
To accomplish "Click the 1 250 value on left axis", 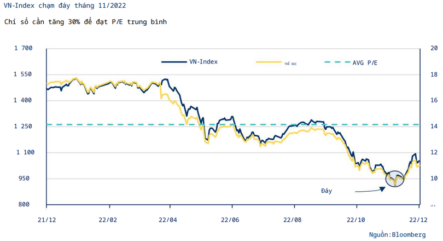I will coord(24,126).
